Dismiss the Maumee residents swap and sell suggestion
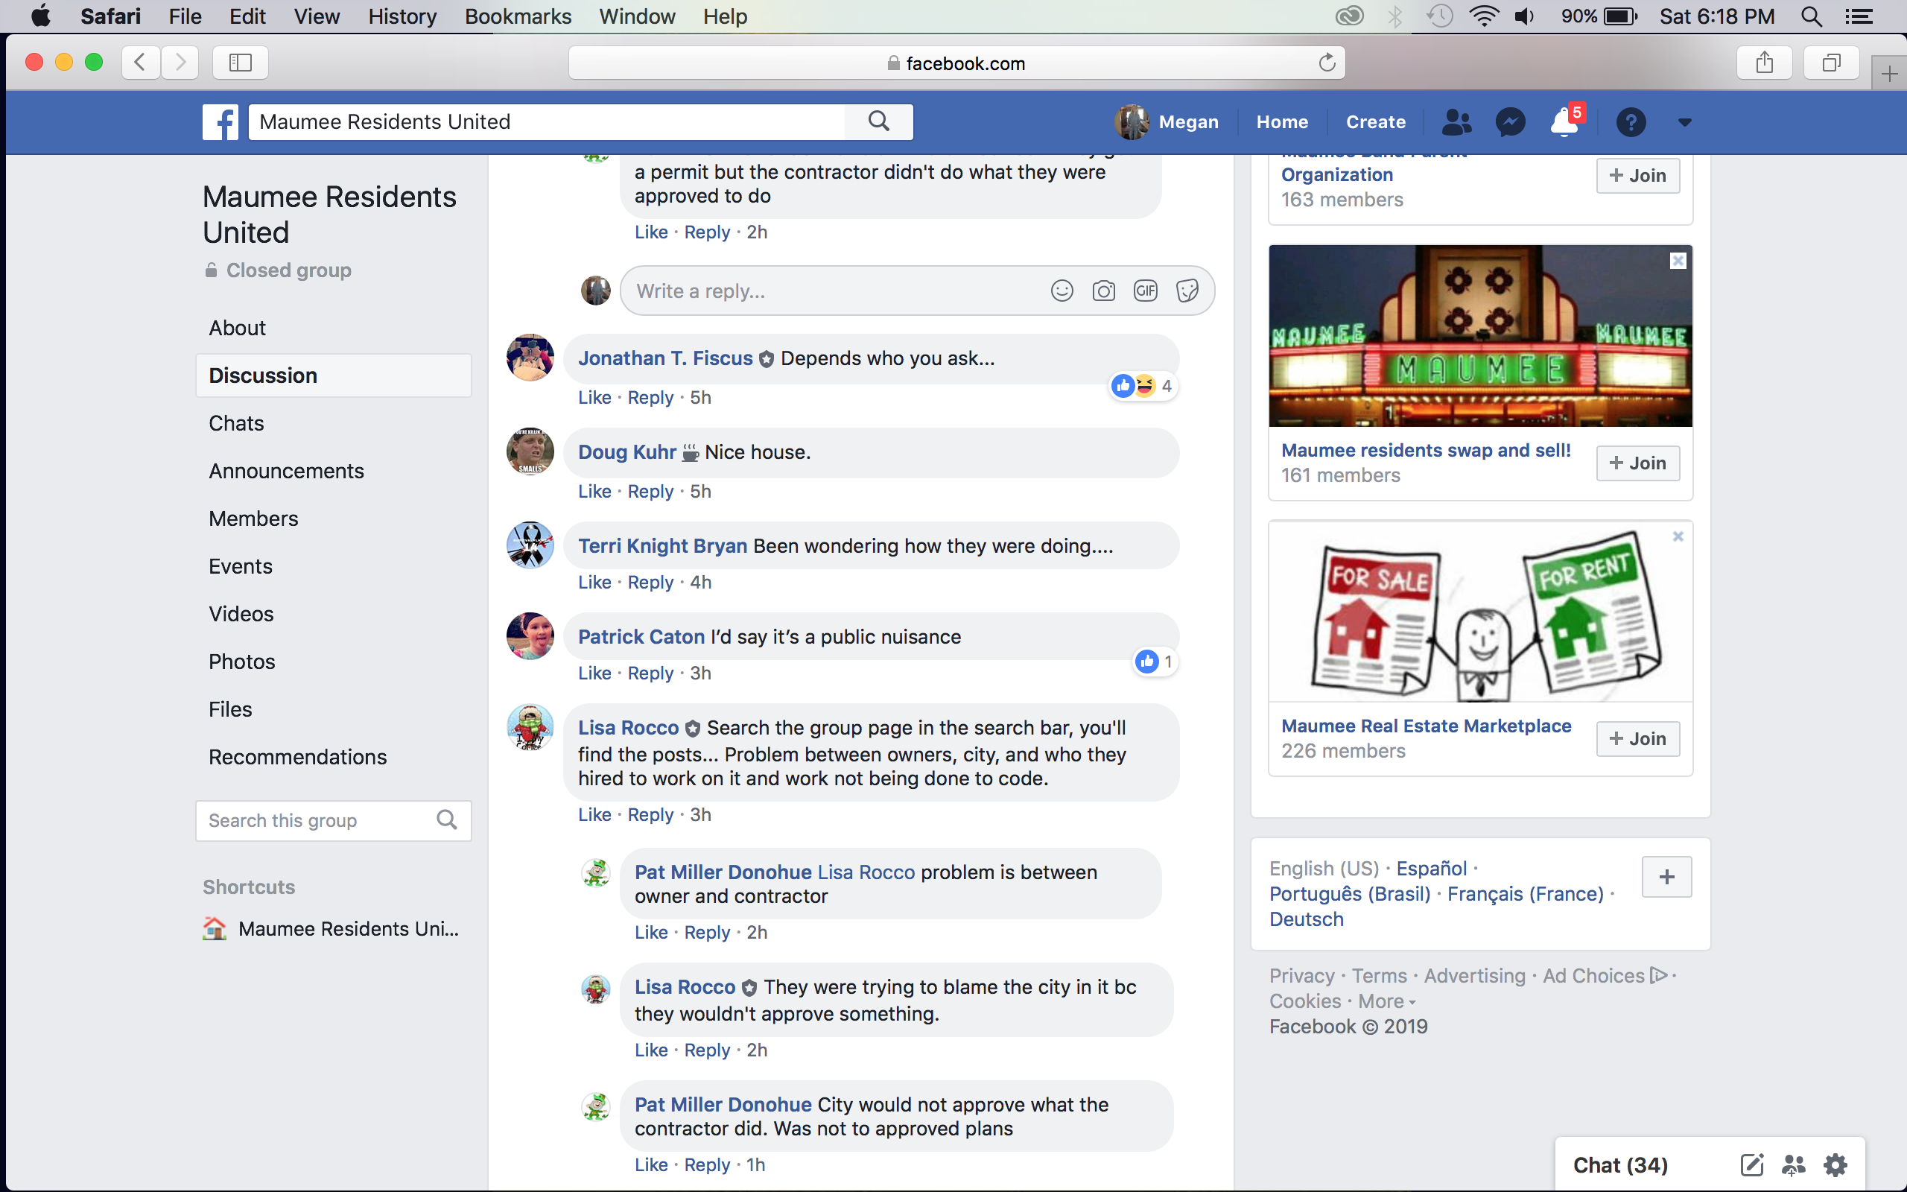Image resolution: width=1907 pixels, height=1192 pixels. (x=1678, y=261)
